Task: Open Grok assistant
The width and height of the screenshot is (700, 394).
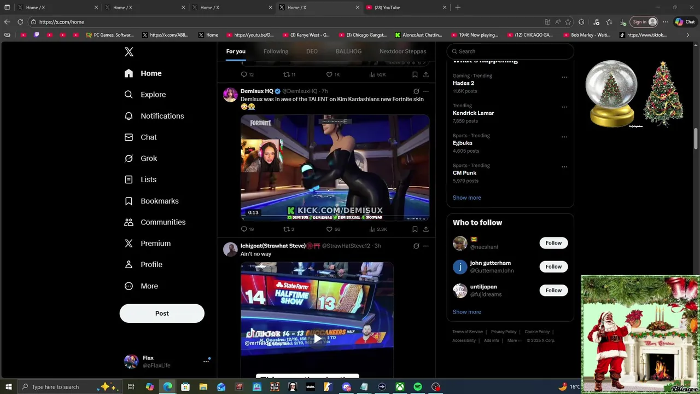Action: point(141,158)
